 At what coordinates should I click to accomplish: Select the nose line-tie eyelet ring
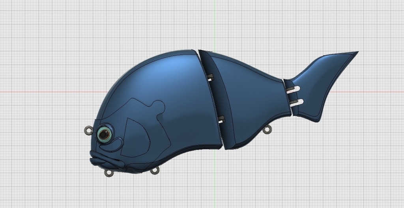[x=89, y=130]
